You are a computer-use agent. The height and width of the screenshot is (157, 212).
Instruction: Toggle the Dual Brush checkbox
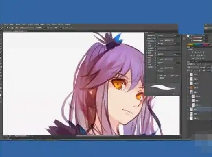pos(147,48)
